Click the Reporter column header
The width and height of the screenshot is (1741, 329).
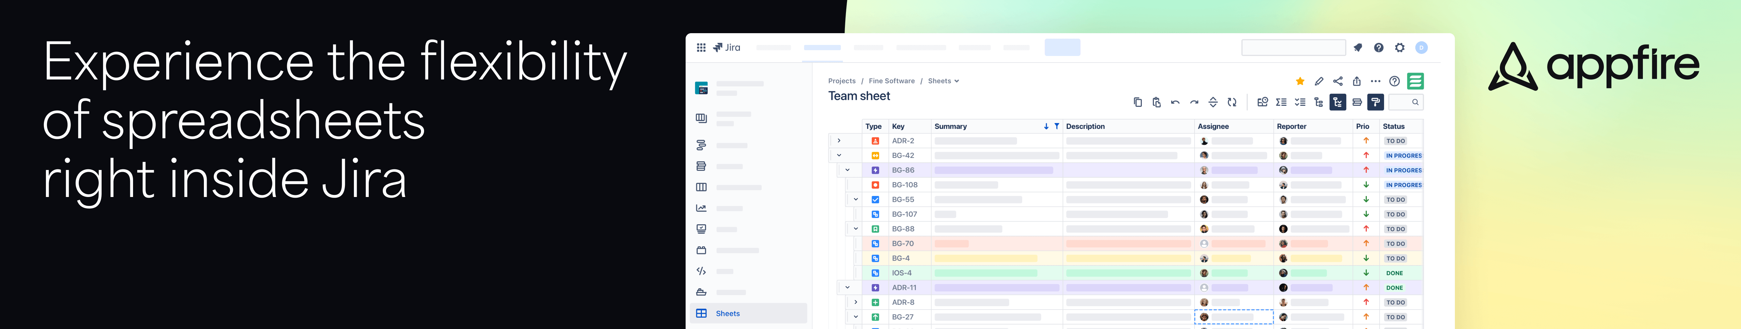1312,126
